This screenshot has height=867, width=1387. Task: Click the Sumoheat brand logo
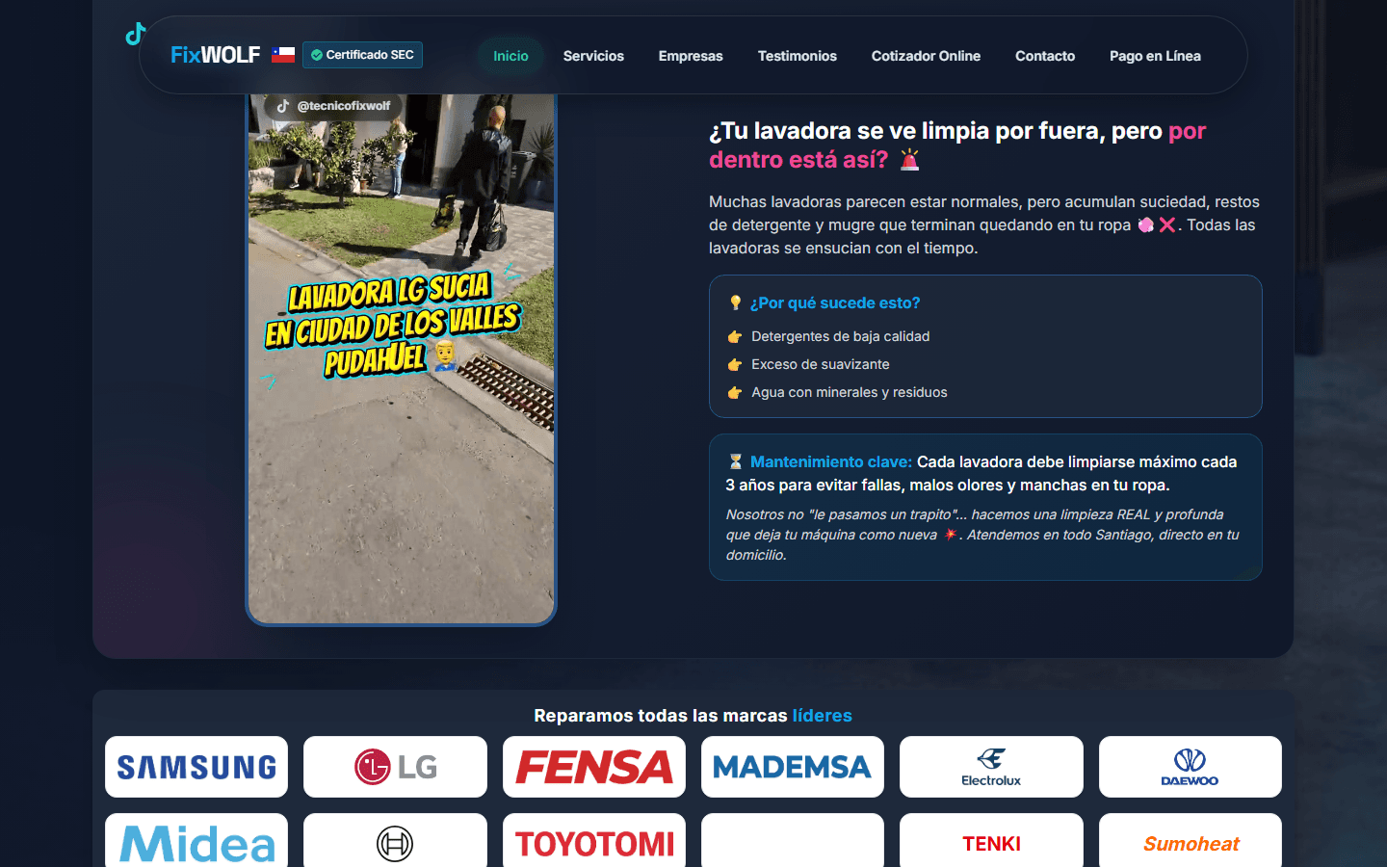(x=1191, y=841)
